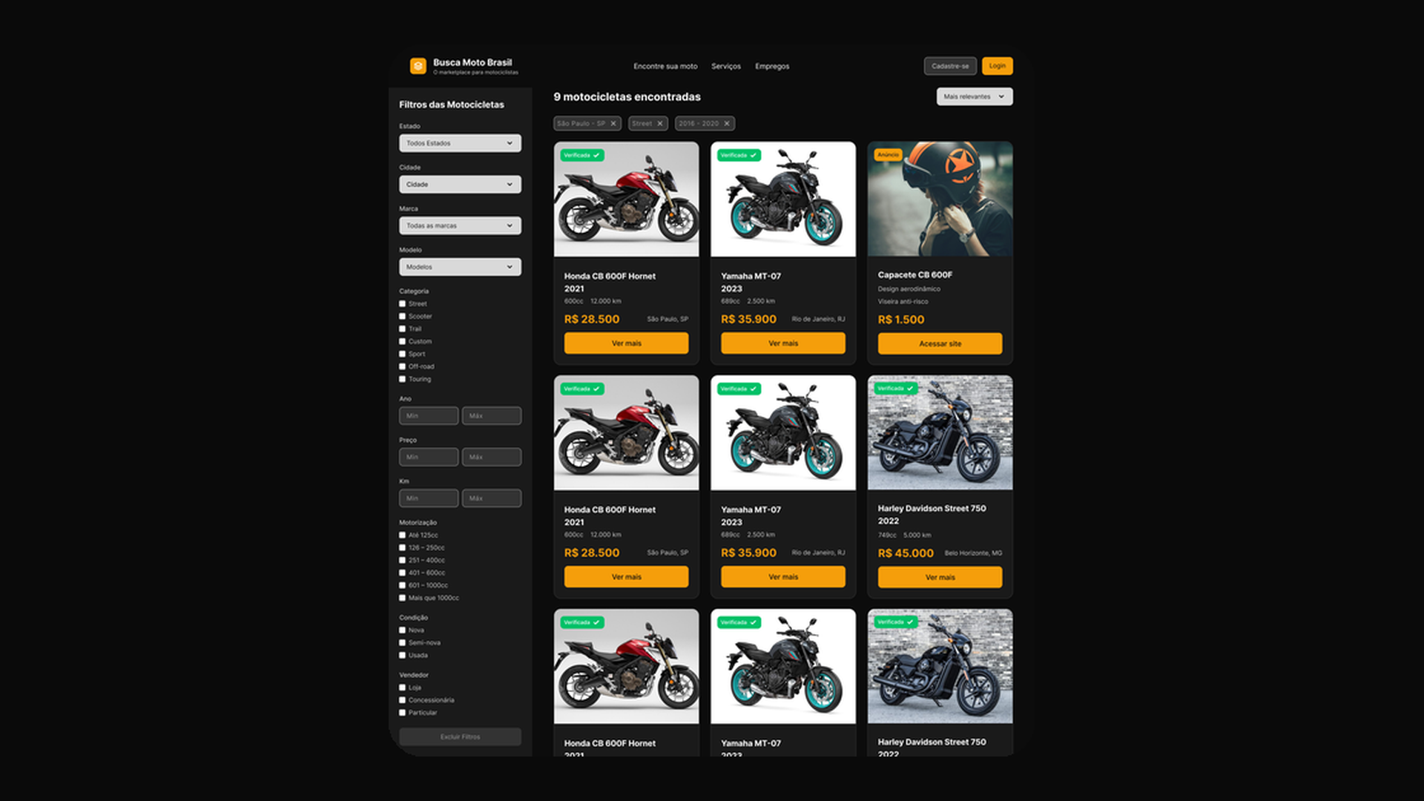This screenshot has height=801, width=1424.
Task: Click the Cadastre-se button
Action: tap(950, 66)
